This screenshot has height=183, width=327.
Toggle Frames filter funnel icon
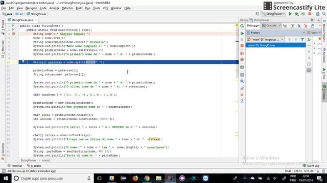click(x=302, y=39)
